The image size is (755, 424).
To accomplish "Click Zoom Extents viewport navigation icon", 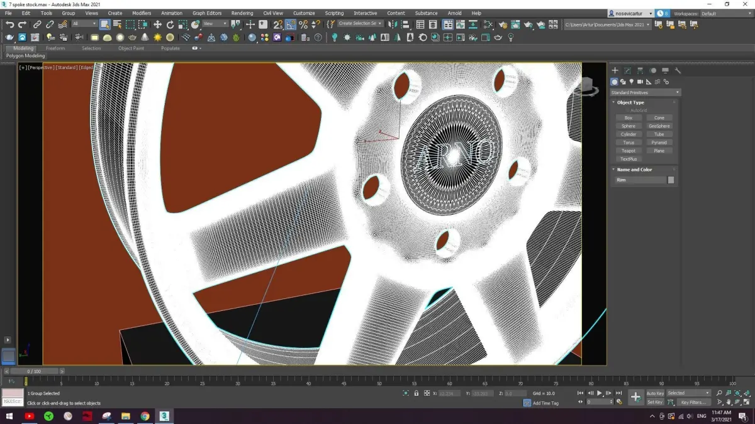I will click(737, 393).
